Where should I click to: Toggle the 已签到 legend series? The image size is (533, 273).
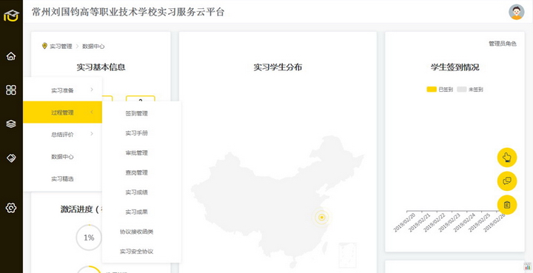[x=440, y=90]
